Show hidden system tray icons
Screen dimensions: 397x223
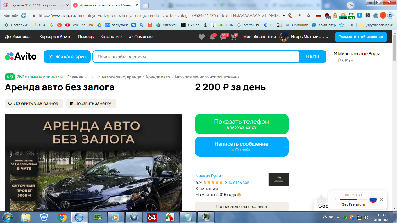coord(338,217)
